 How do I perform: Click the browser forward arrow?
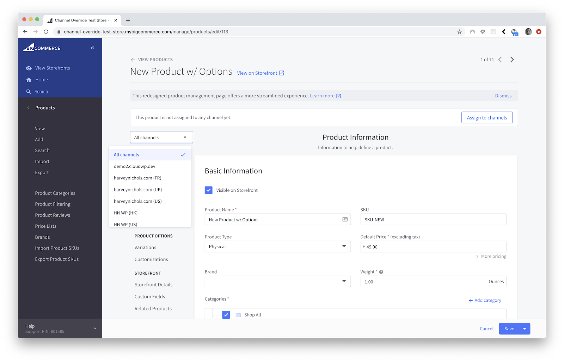click(36, 32)
